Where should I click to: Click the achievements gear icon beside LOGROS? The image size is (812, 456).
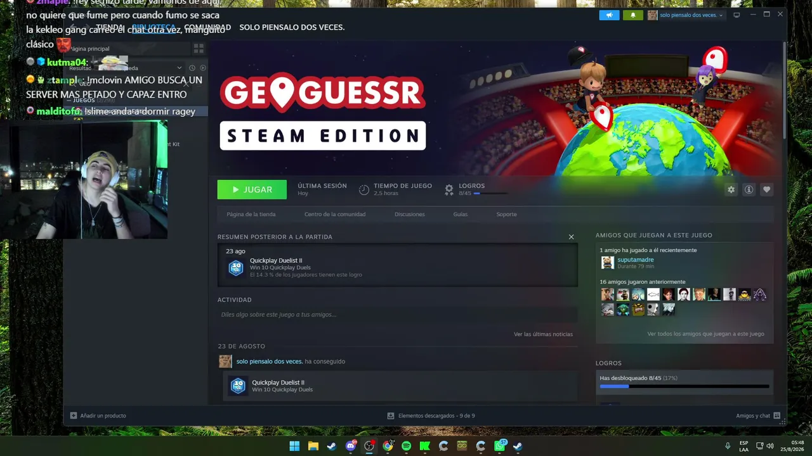449,189
